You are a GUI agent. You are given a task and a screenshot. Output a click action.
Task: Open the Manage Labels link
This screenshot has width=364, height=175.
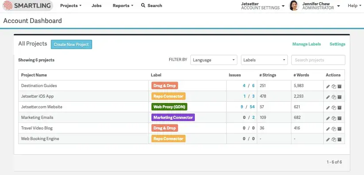pyautogui.click(x=306, y=44)
